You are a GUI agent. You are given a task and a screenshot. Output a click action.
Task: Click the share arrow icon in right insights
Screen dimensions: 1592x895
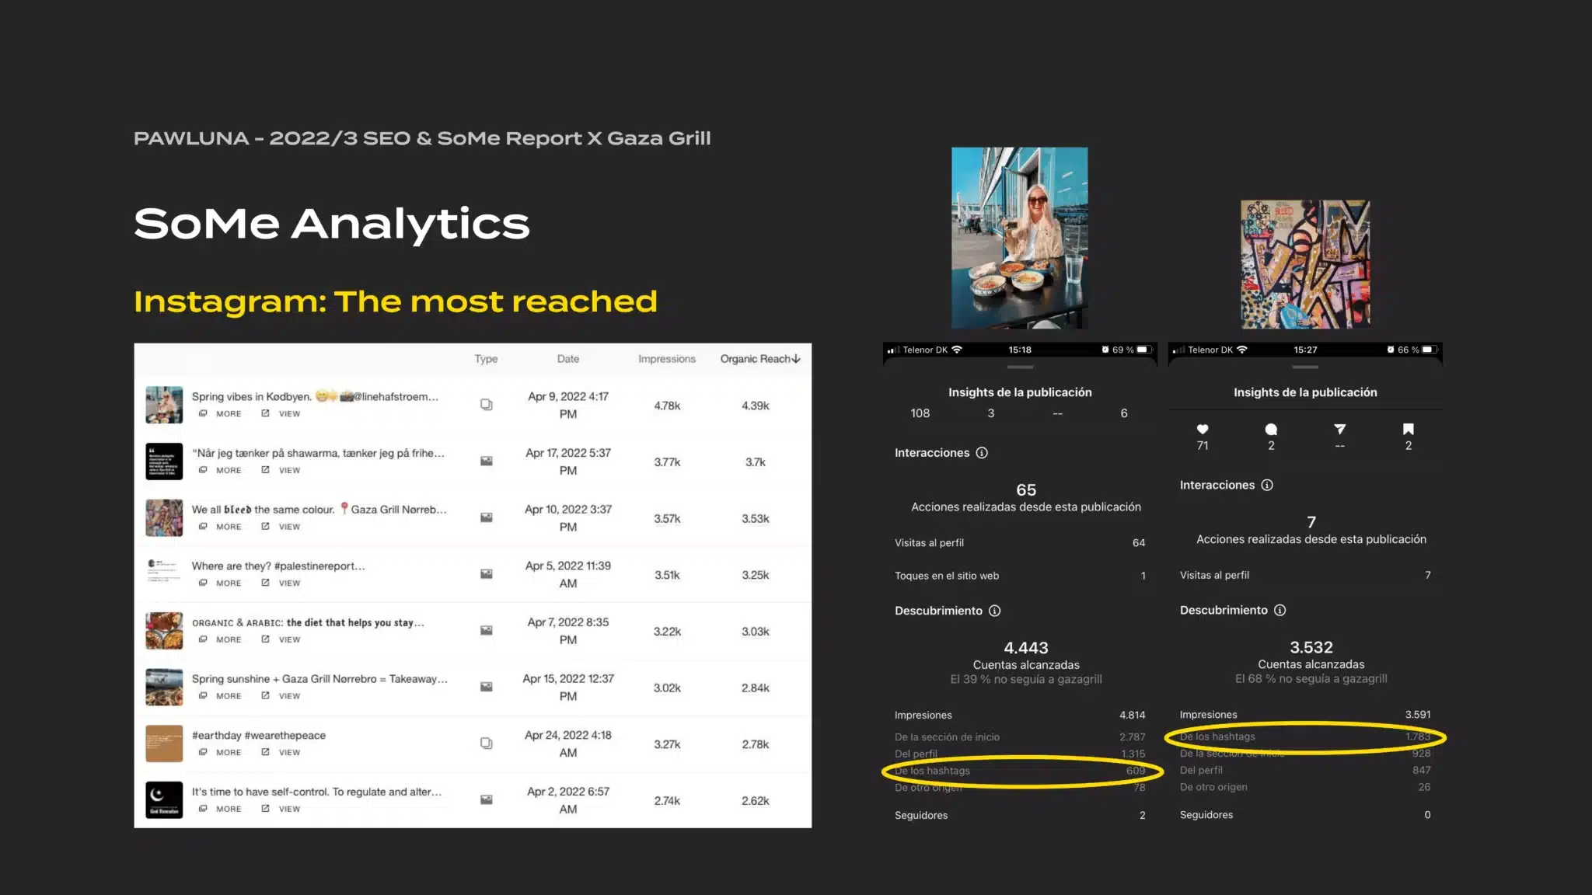tap(1339, 429)
